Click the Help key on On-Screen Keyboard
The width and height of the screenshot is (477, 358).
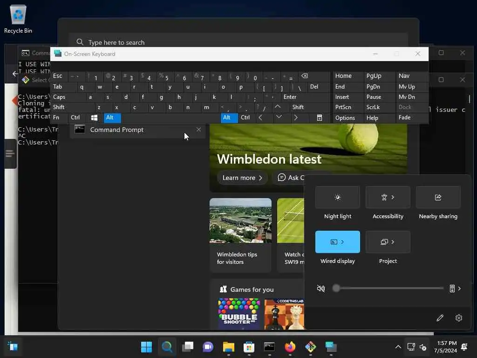point(380,118)
